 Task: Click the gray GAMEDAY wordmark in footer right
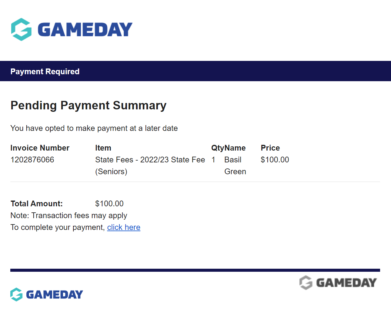(346, 283)
